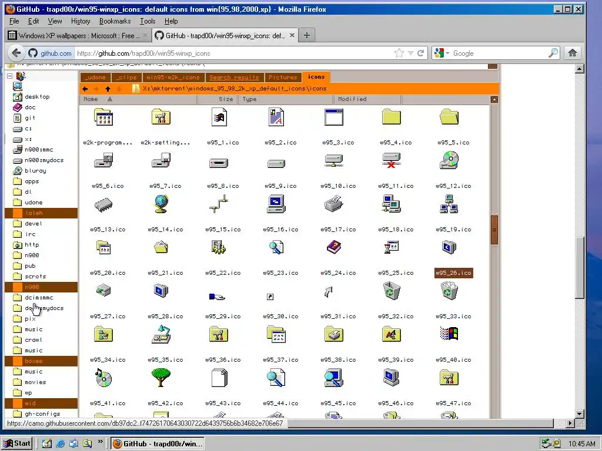The height and width of the screenshot is (451, 602).
Task: Reload the page with the refresh icon
Action: point(420,53)
